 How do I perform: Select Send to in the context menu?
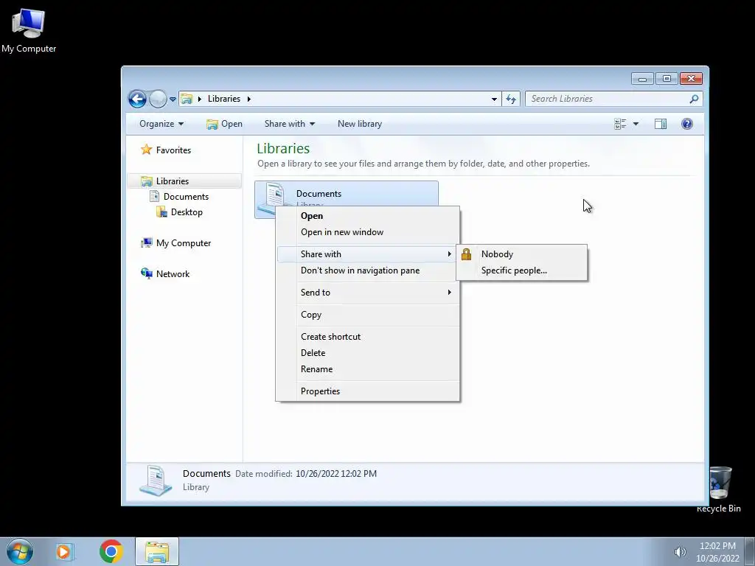tap(369, 293)
